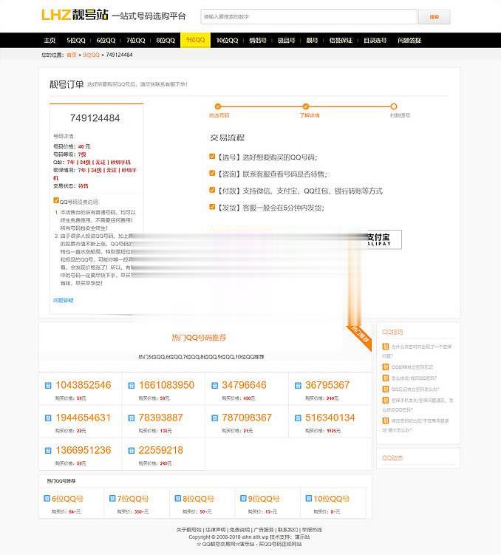Click the icon beside number 1944654631
Image resolution: width=501 pixels, height=555 pixels.
point(48,418)
